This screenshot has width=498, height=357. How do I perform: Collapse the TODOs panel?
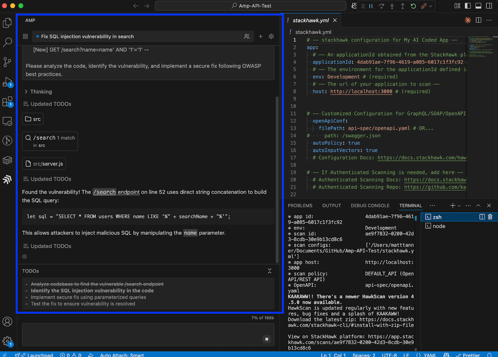coord(270,271)
